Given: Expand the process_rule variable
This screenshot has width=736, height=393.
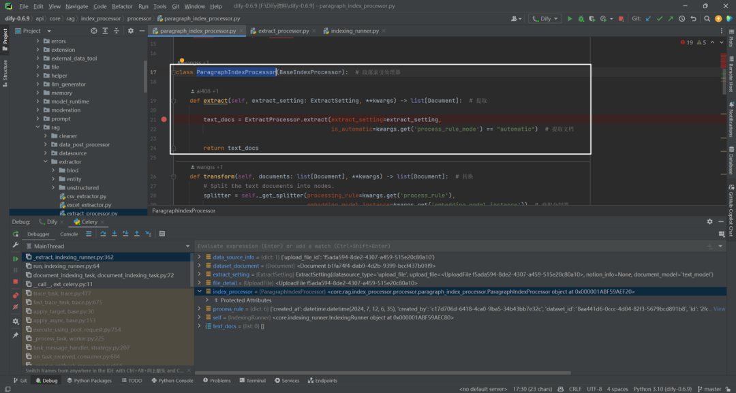Looking at the screenshot, I should (x=200, y=309).
